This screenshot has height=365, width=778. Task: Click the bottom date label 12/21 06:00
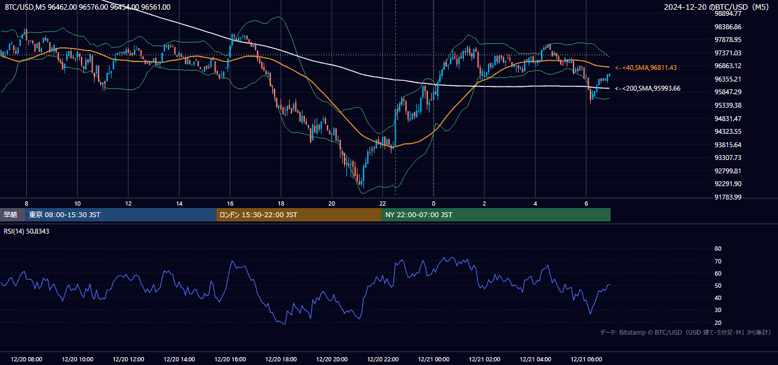[586, 360]
